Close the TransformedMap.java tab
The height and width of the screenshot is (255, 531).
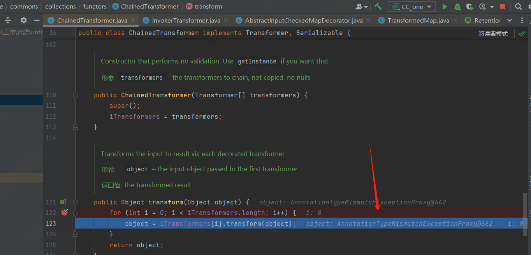click(x=455, y=20)
